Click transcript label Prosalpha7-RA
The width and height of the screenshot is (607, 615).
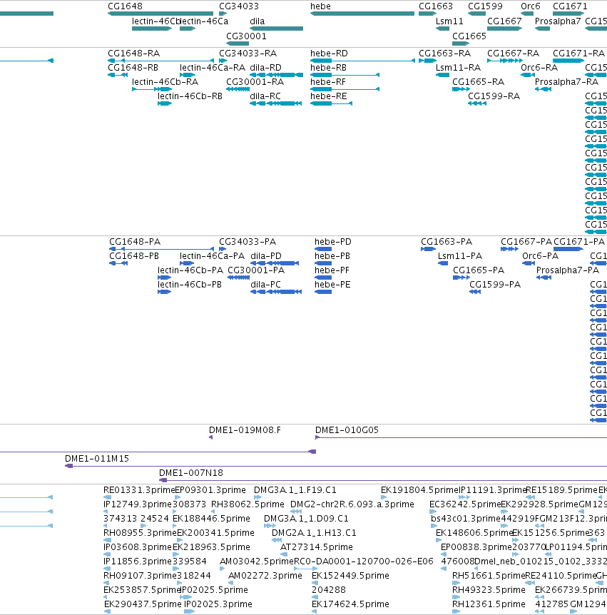click(x=566, y=82)
